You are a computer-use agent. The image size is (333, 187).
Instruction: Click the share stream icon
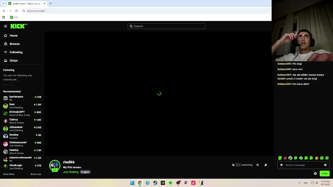257,165
